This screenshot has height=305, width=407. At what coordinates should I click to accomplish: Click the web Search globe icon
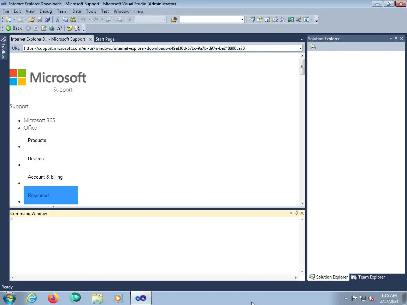click(x=52, y=28)
